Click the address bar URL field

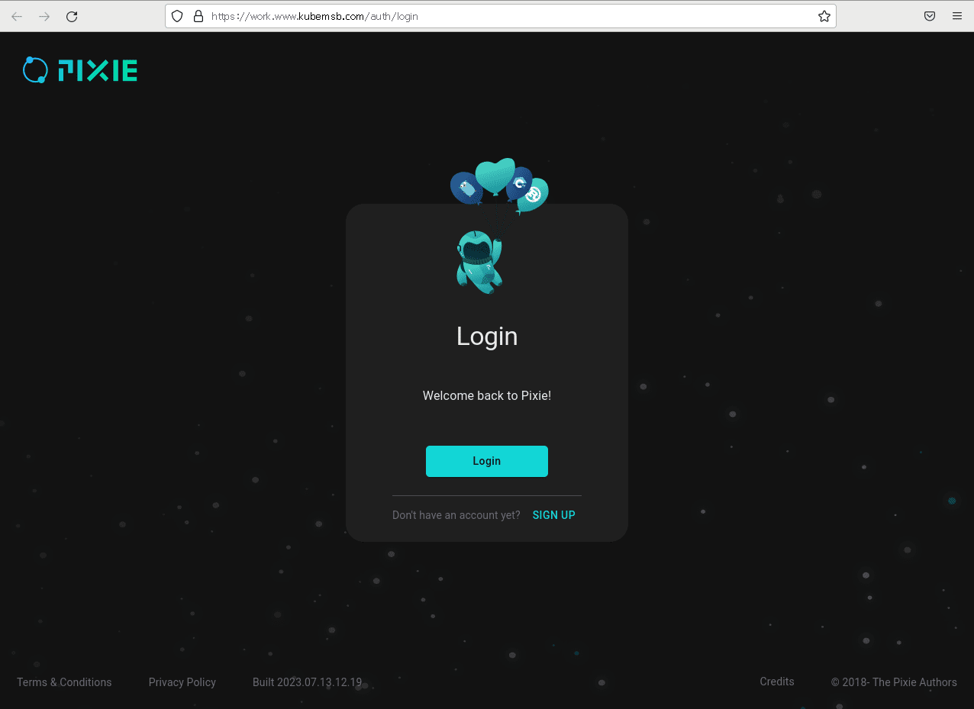pyautogui.click(x=501, y=16)
